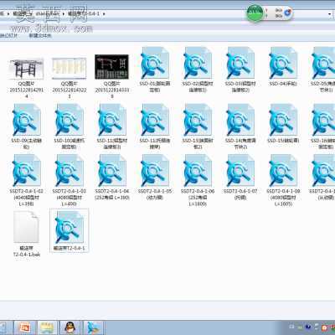Select the SSD-14 drawing file icon
The height and width of the screenshot is (335, 335).
click(240, 120)
